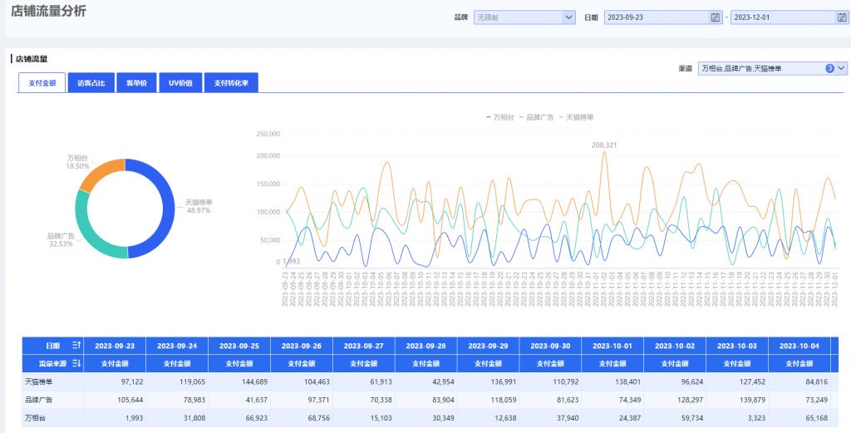The image size is (851, 433).
Task: Switch to the UV价值 tab
Action: (180, 83)
